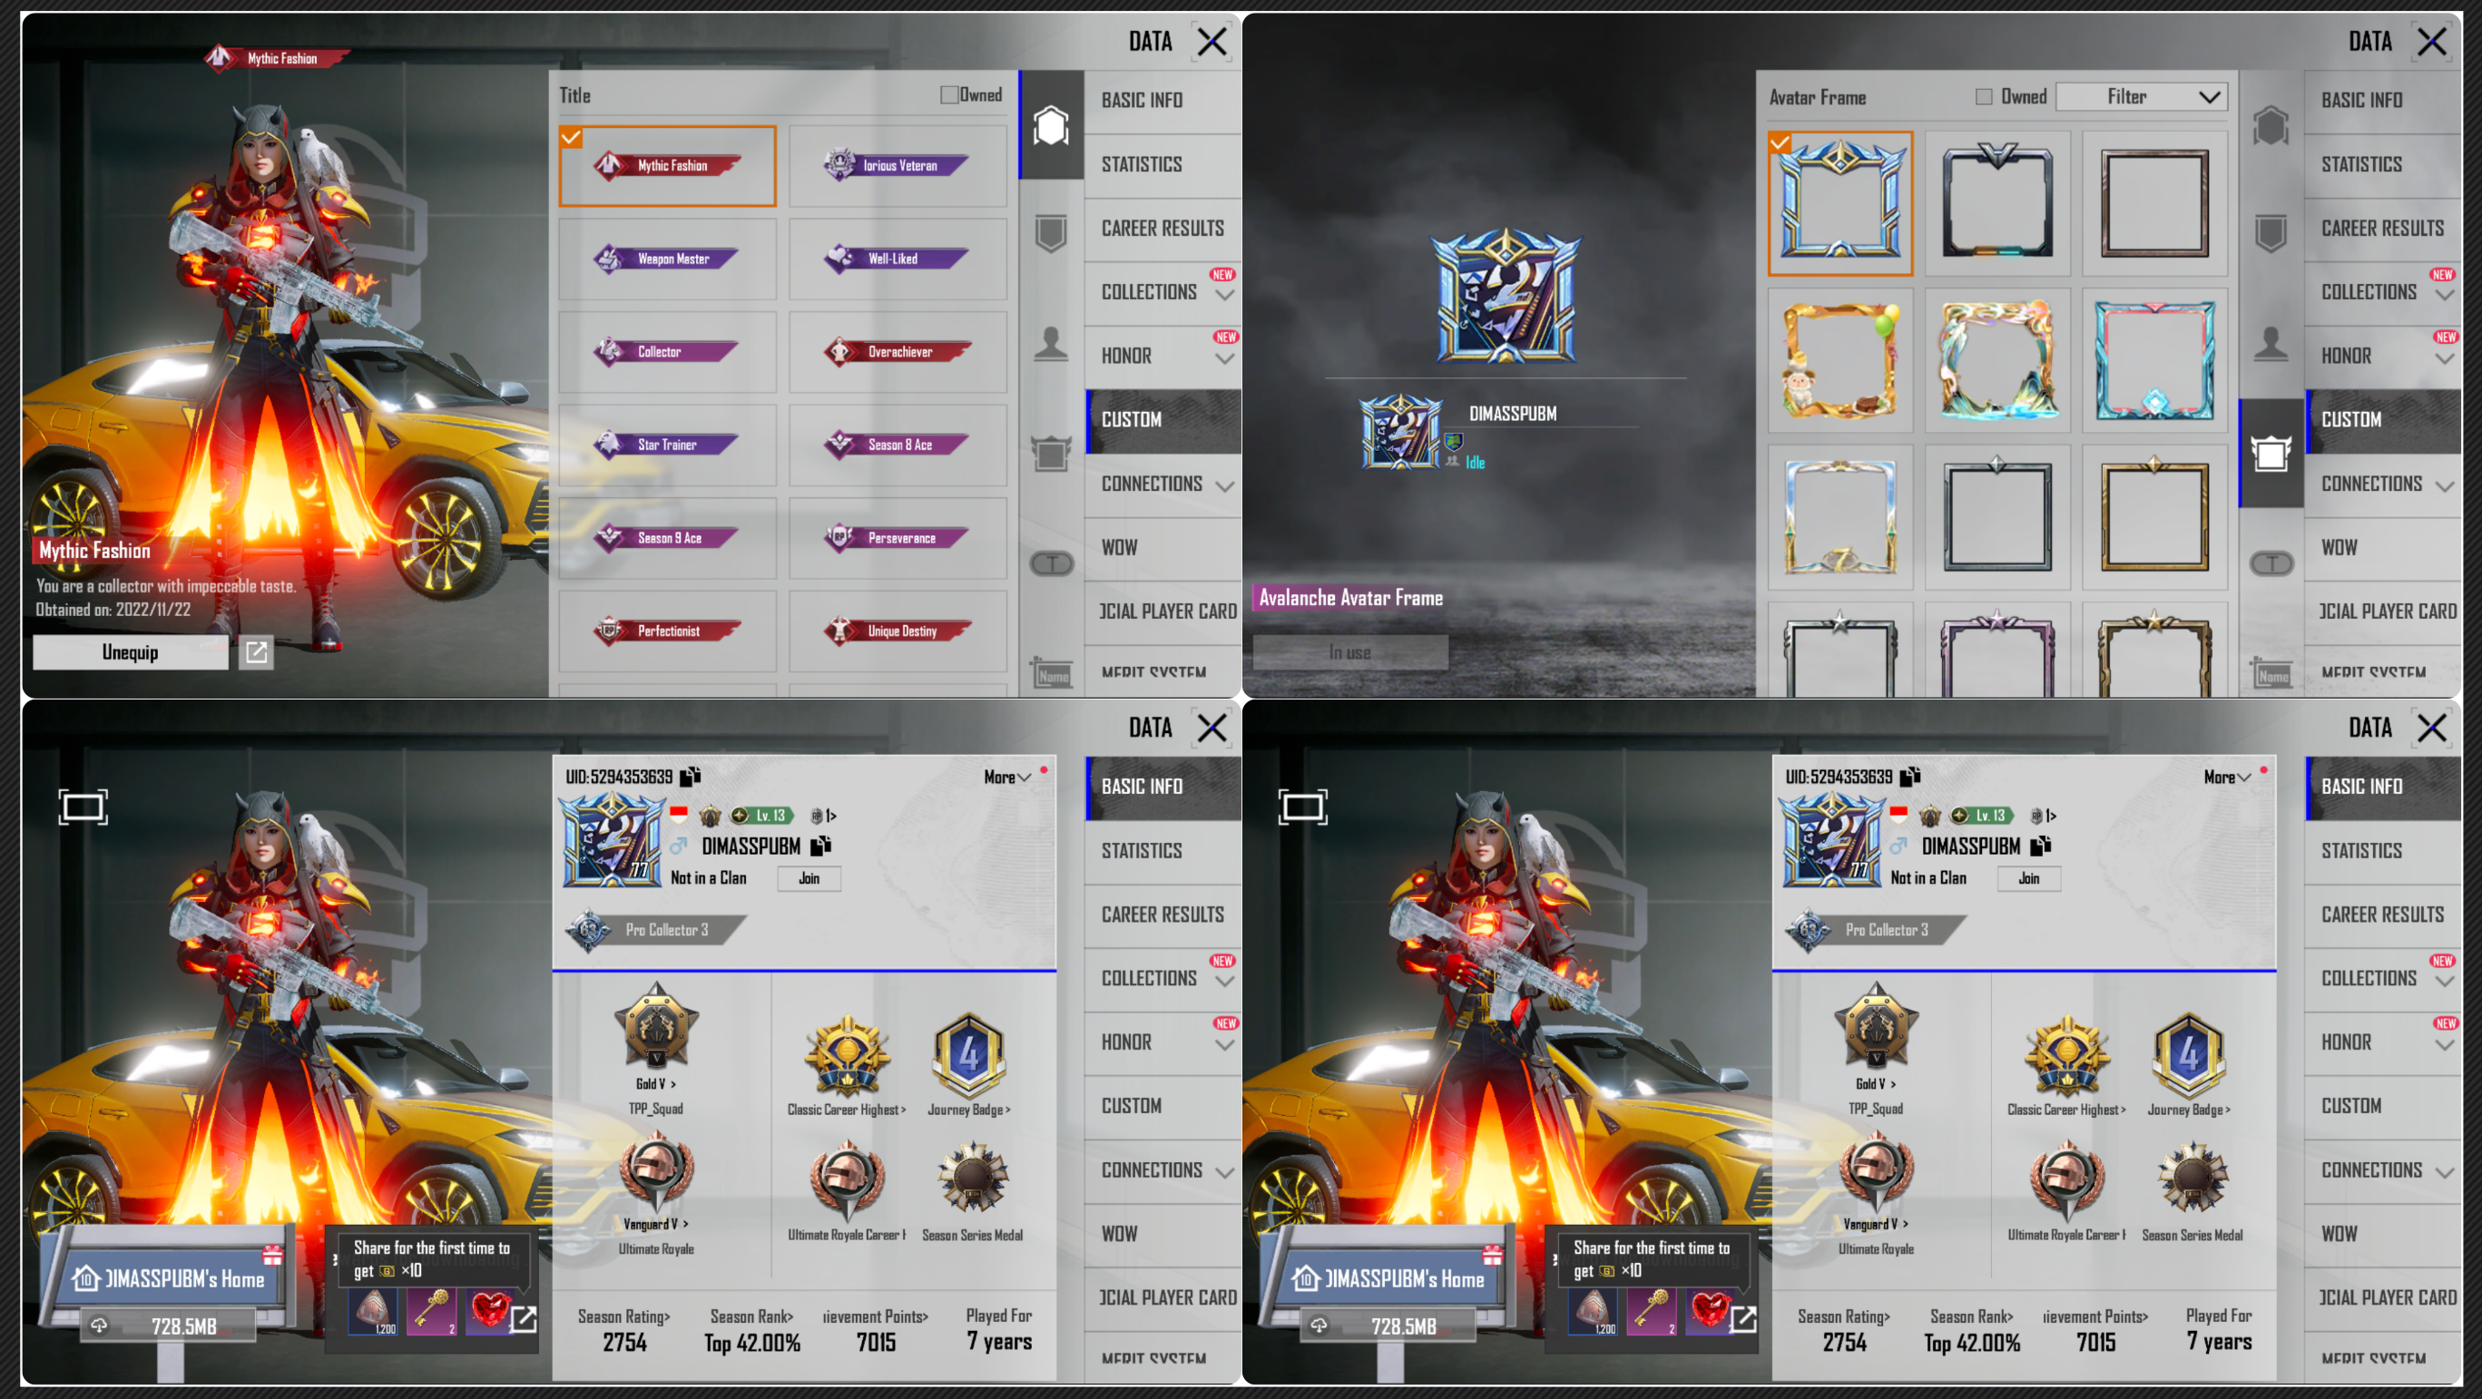Viewport: 2482px width, 1399px height.
Task: Copy DIMASSPUBM name in bottom-left profile panel
Action: click(820, 846)
